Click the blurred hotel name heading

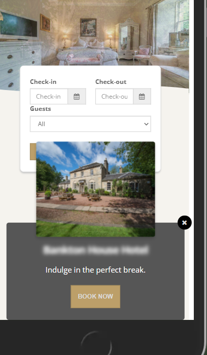click(95, 250)
